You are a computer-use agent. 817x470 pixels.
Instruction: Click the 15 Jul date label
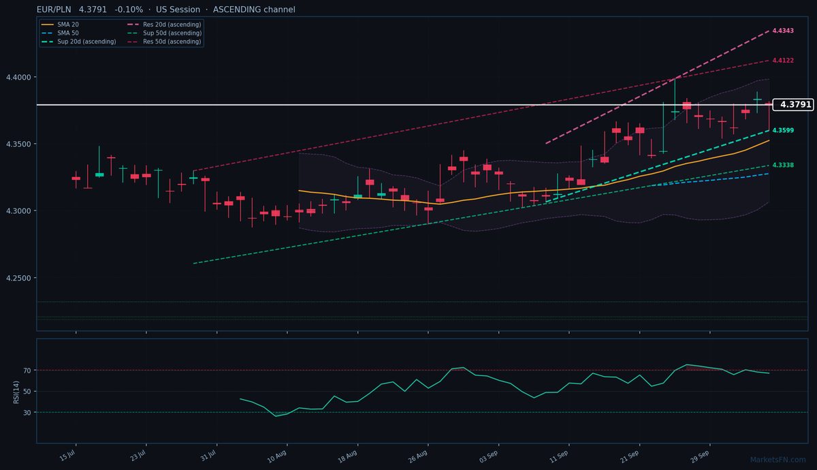click(x=67, y=454)
